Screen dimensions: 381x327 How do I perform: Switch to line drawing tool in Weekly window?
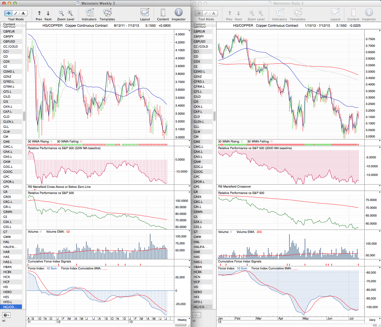point(16,13)
